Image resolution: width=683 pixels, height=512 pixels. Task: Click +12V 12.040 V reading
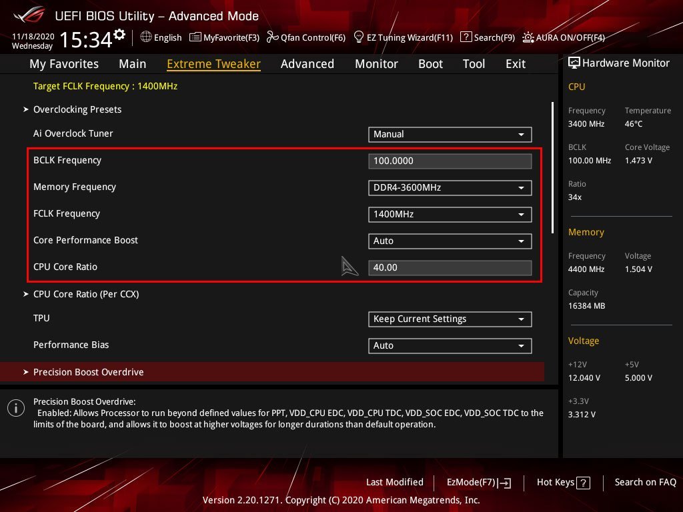click(x=584, y=378)
